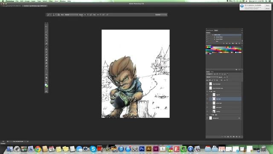Screen dimensions: 273x154
Task: Open the layer blend mode dropdown
Action: tap(212, 77)
